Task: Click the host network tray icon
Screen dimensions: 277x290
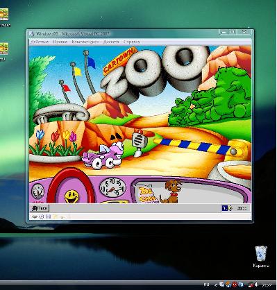Action: pyautogui.click(x=251, y=284)
